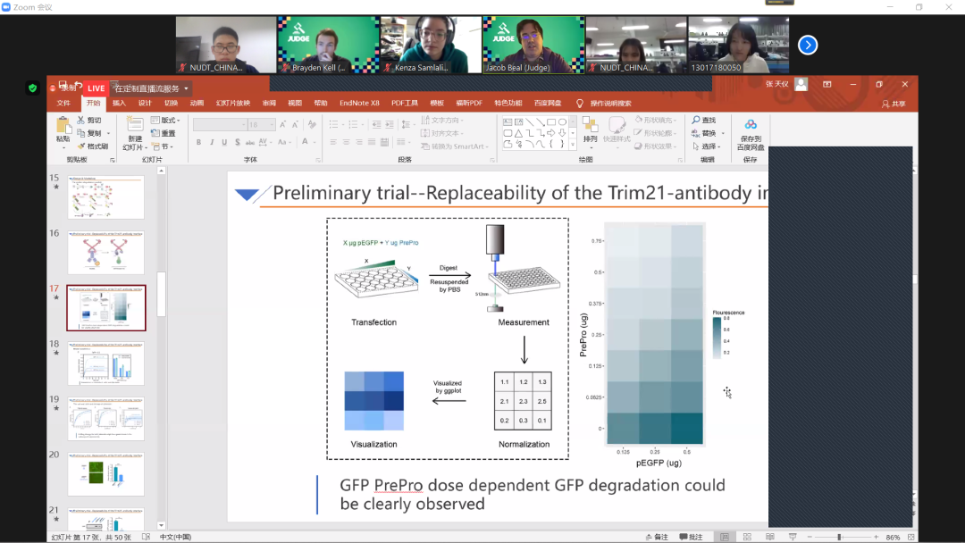Expand the shapes gallery more arrow
This screenshot has height=543, width=965.
click(x=573, y=145)
